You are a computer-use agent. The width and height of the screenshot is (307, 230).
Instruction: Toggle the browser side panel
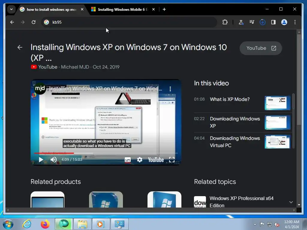coord(273,22)
